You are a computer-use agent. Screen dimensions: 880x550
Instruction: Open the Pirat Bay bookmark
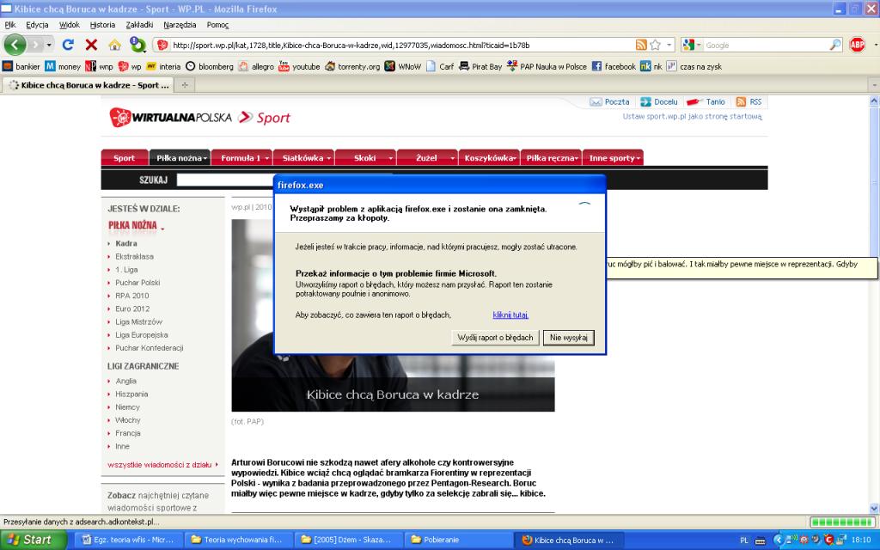(480, 66)
